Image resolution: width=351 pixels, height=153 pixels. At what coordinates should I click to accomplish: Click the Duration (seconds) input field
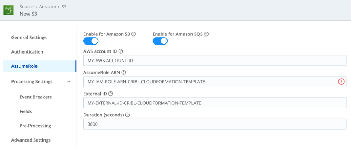point(215,124)
